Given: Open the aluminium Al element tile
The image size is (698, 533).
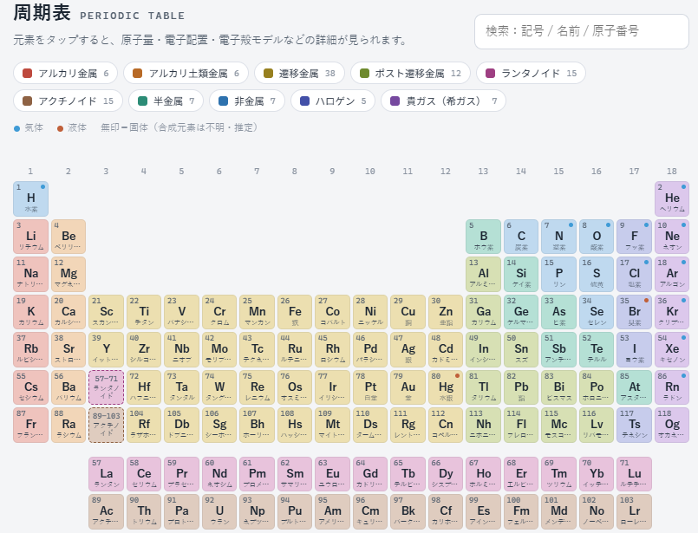Looking at the screenshot, I should [x=484, y=274].
